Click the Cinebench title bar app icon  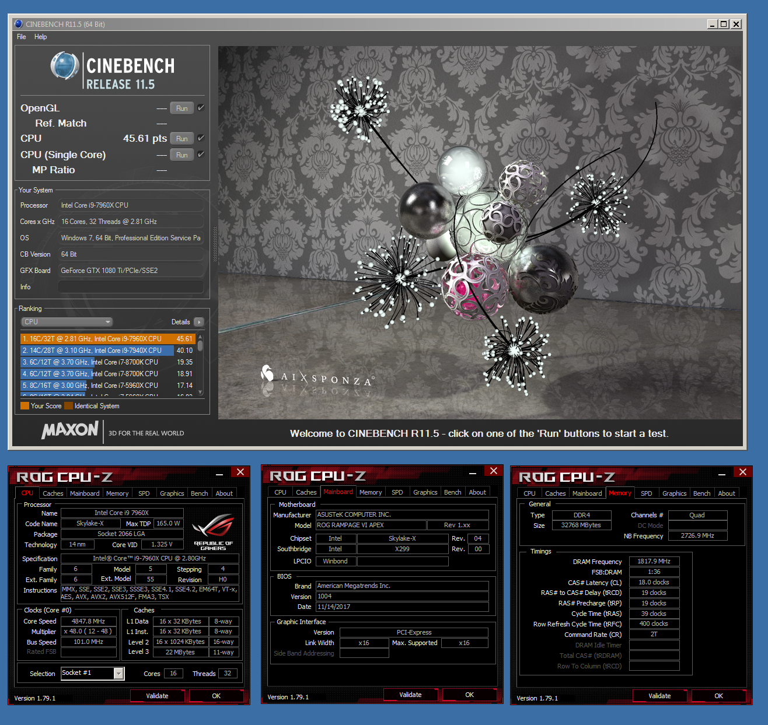click(18, 24)
